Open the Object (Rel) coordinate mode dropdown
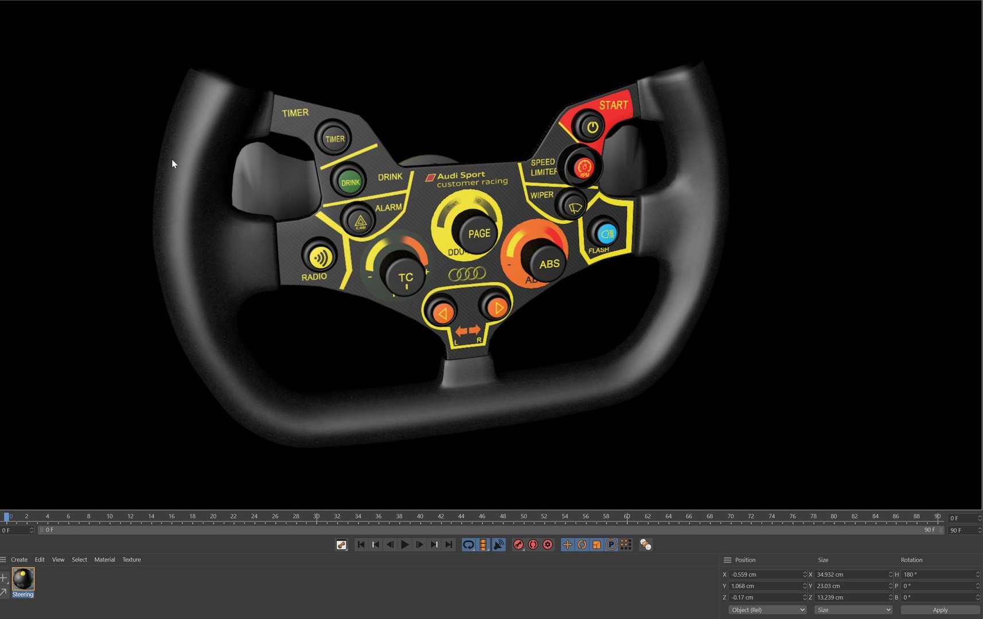This screenshot has height=619, width=983. pyautogui.click(x=767, y=610)
